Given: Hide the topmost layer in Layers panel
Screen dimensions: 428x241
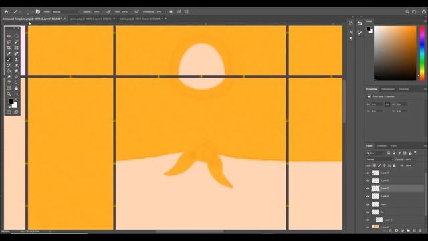Looking at the screenshot, I should click(368, 173).
